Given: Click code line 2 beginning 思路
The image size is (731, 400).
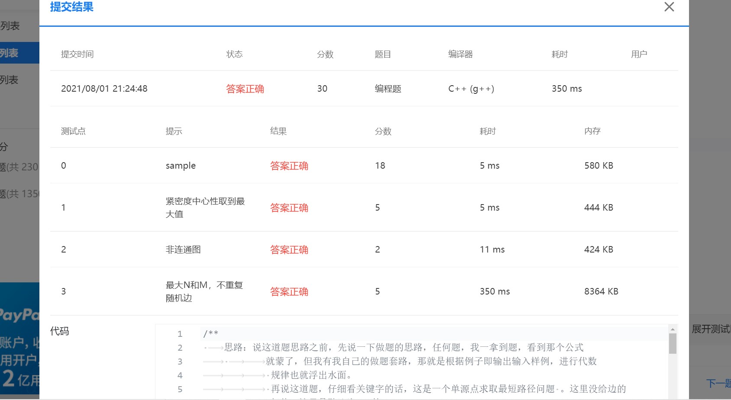Looking at the screenshot, I should pyautogui.click(x=404, y=347).
